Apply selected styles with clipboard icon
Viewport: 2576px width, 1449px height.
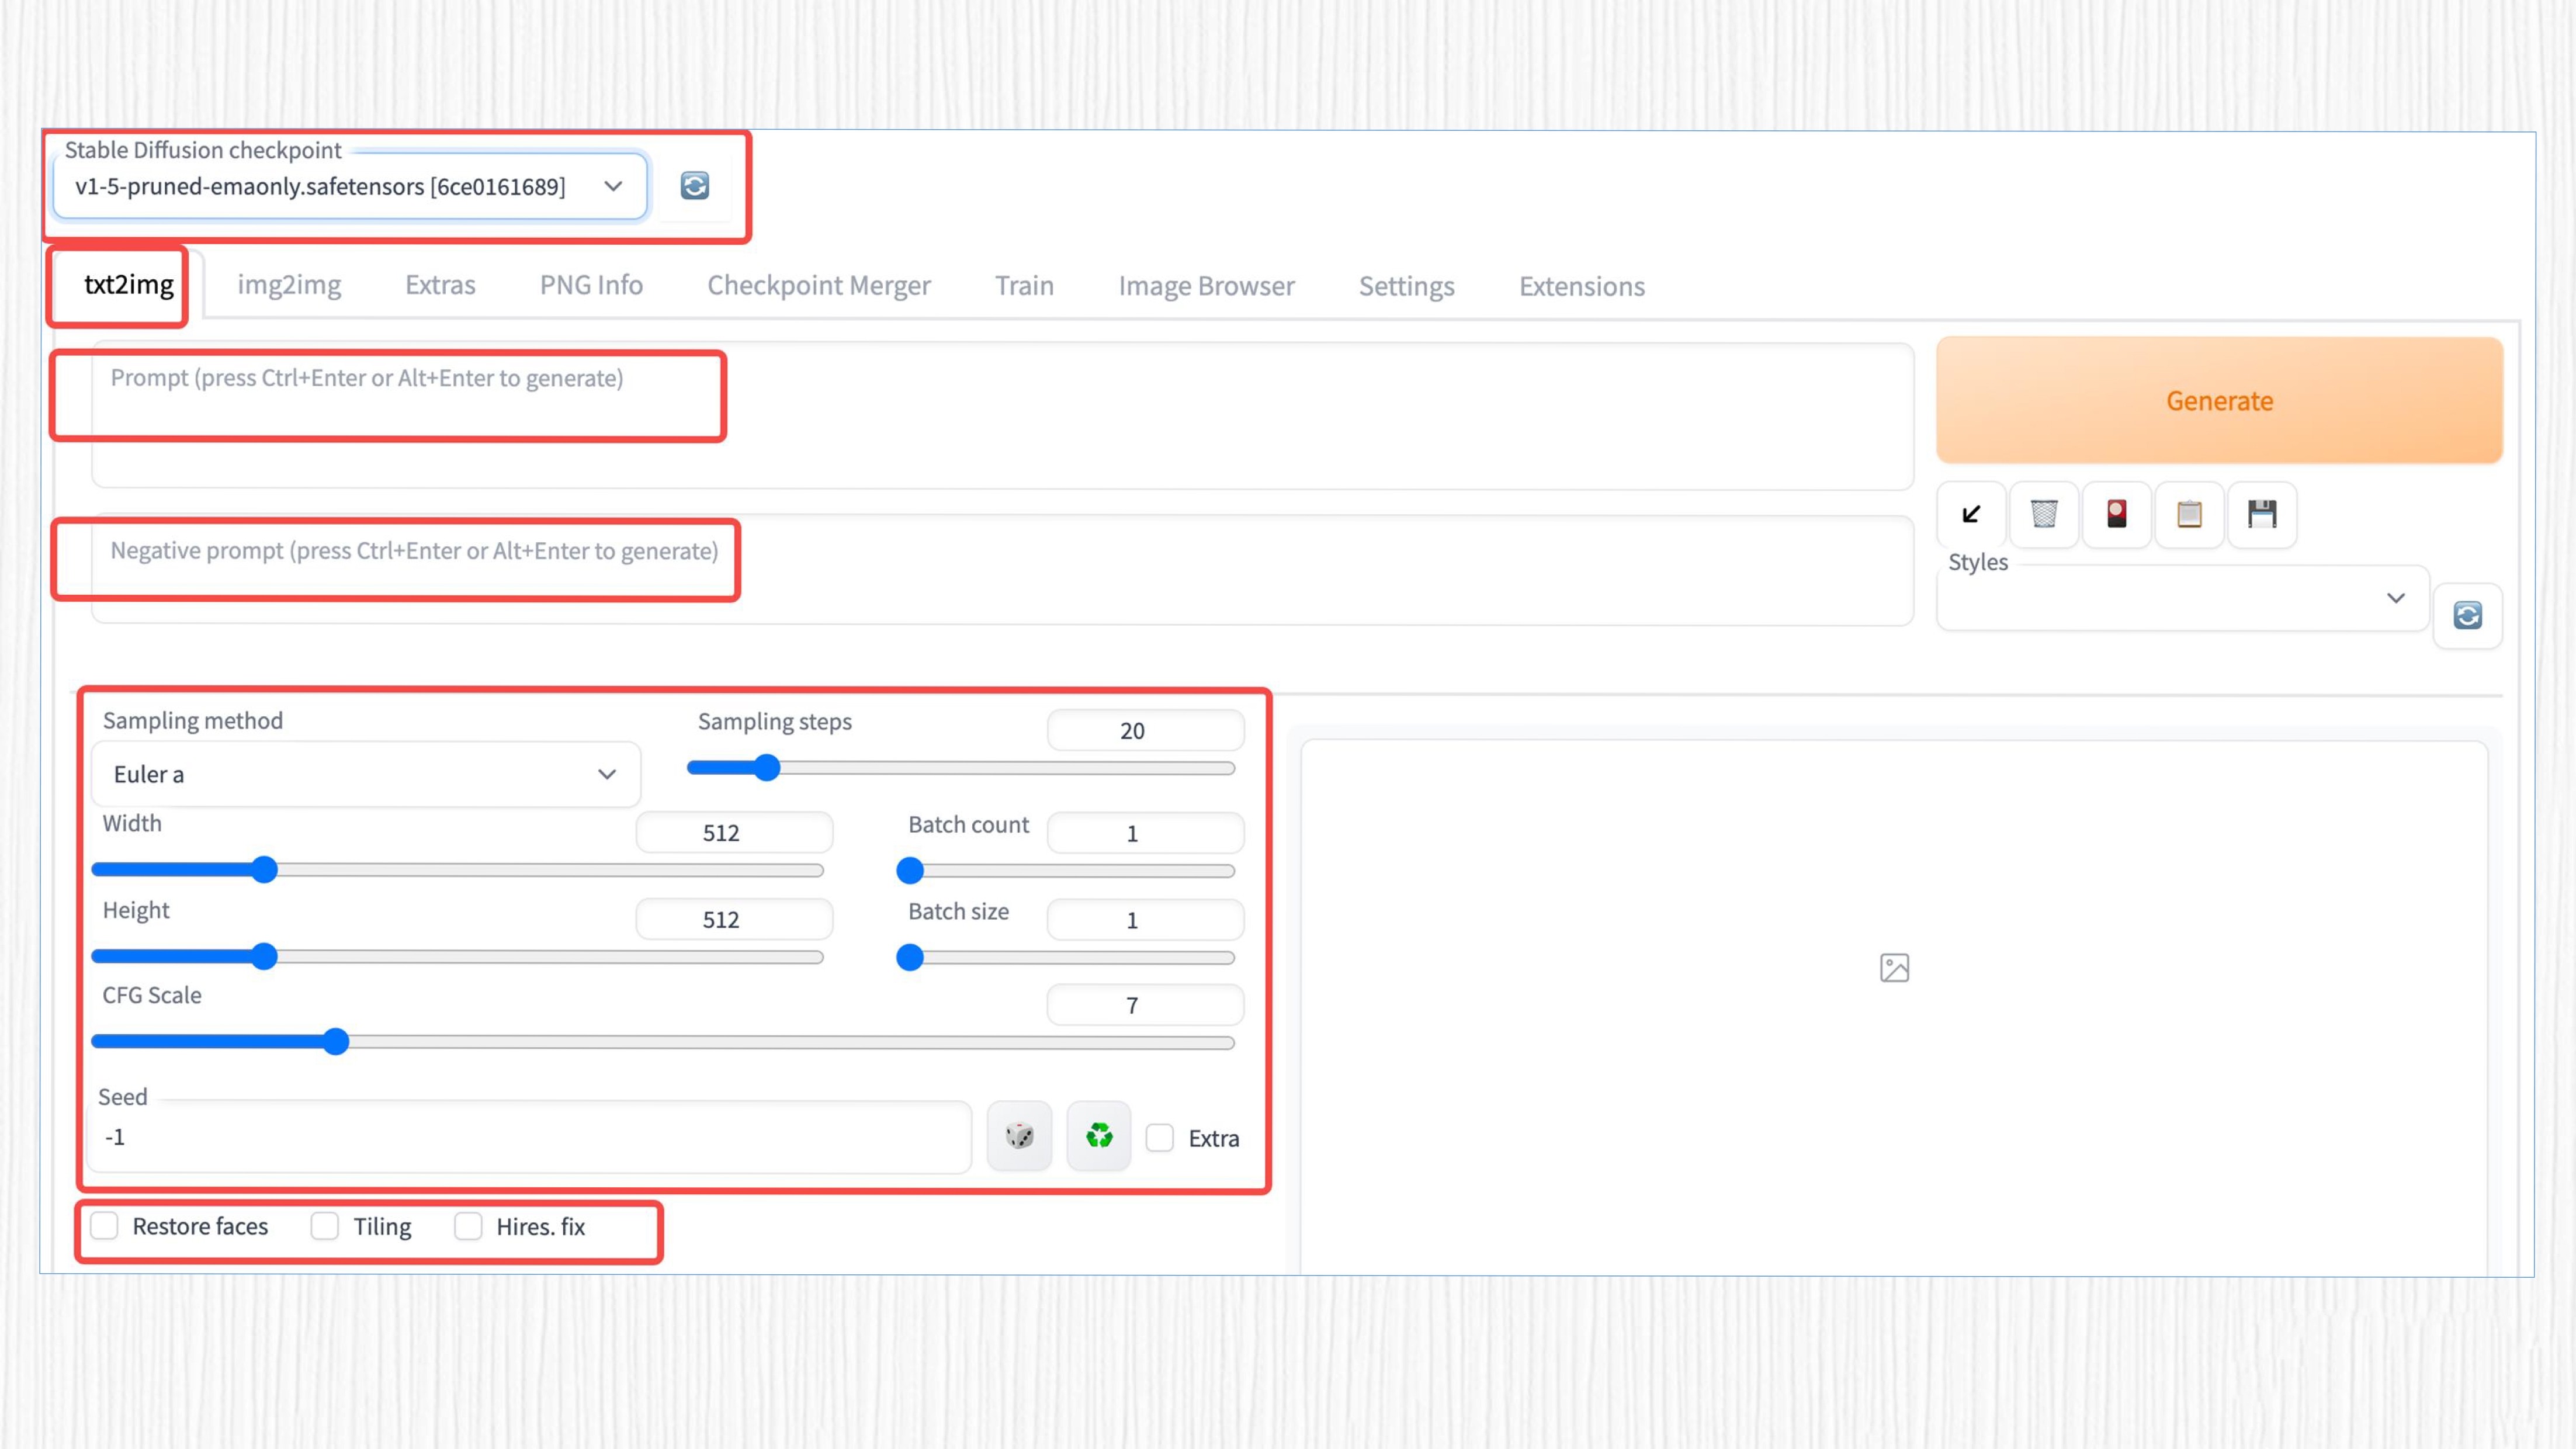[2189, 514]
